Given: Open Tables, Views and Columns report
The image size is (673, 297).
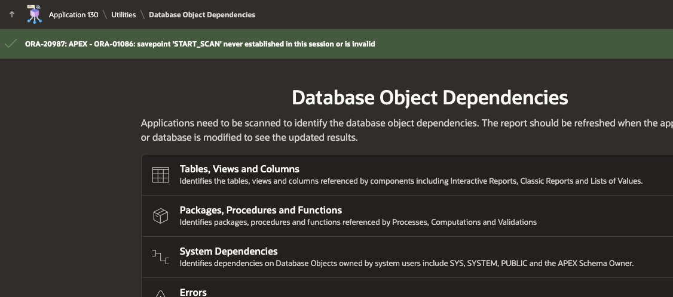Looking at the screenshot, I should [240, 169].
